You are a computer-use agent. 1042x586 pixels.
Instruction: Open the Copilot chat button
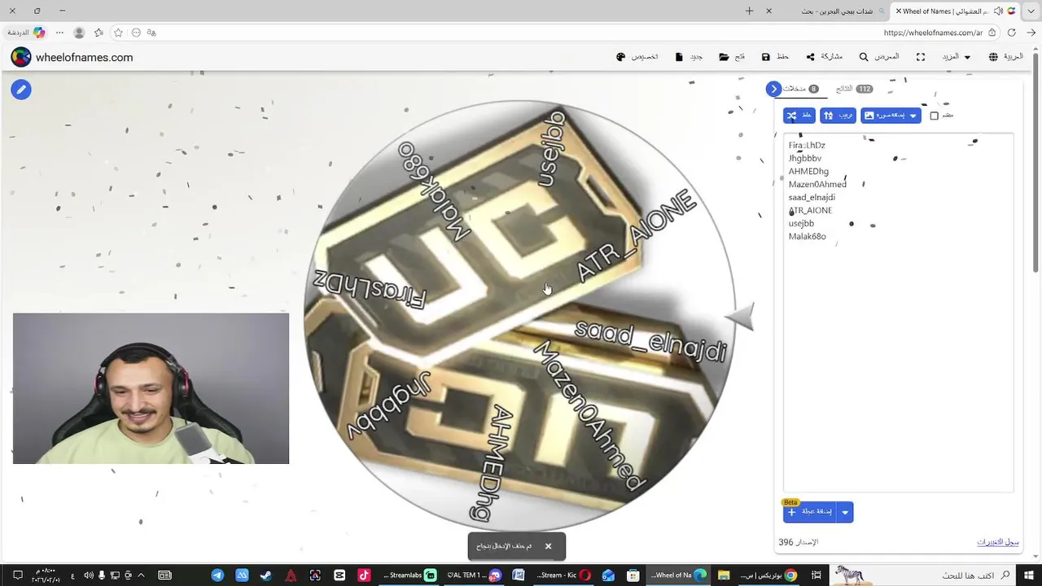point(26,33)
